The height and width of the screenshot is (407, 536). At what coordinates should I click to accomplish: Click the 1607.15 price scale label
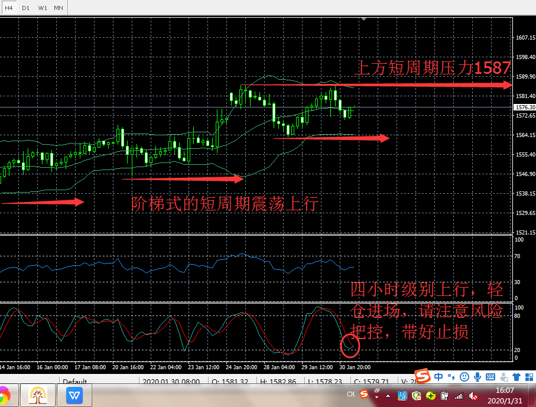click(525, 38)
